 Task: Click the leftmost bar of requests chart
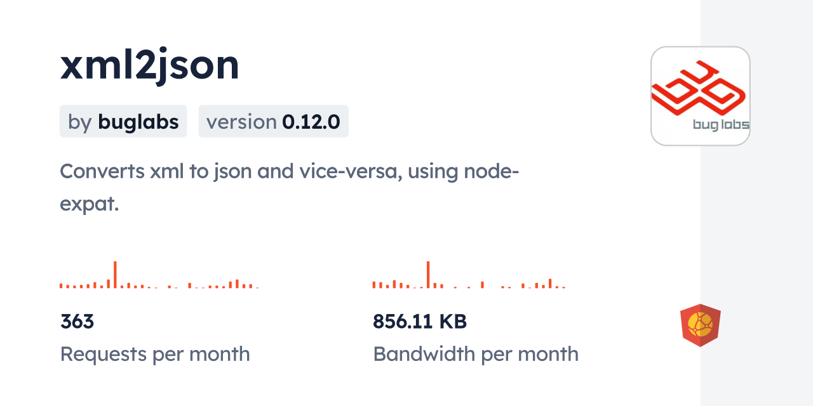61,285
